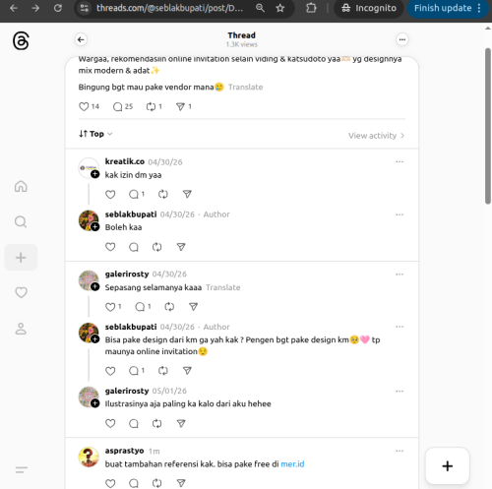Open the mer.id link
This screenshot has height=489, width=492.
coord(292,464)
